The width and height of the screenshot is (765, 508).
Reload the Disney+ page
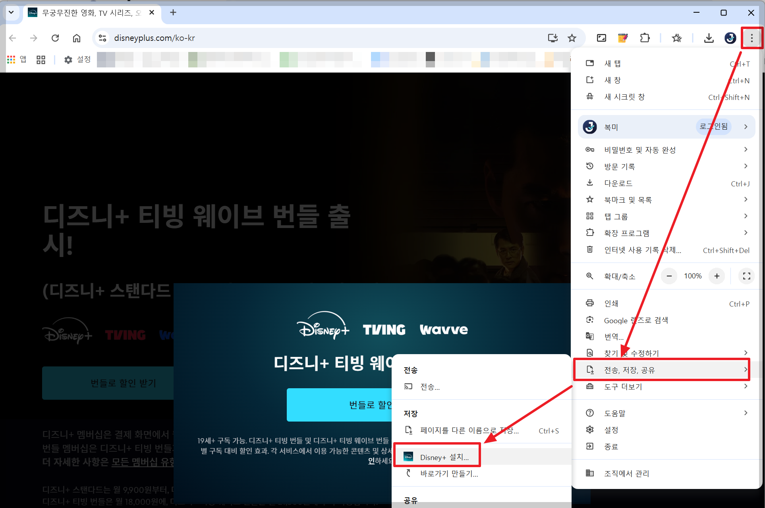[x=55, y=38]
